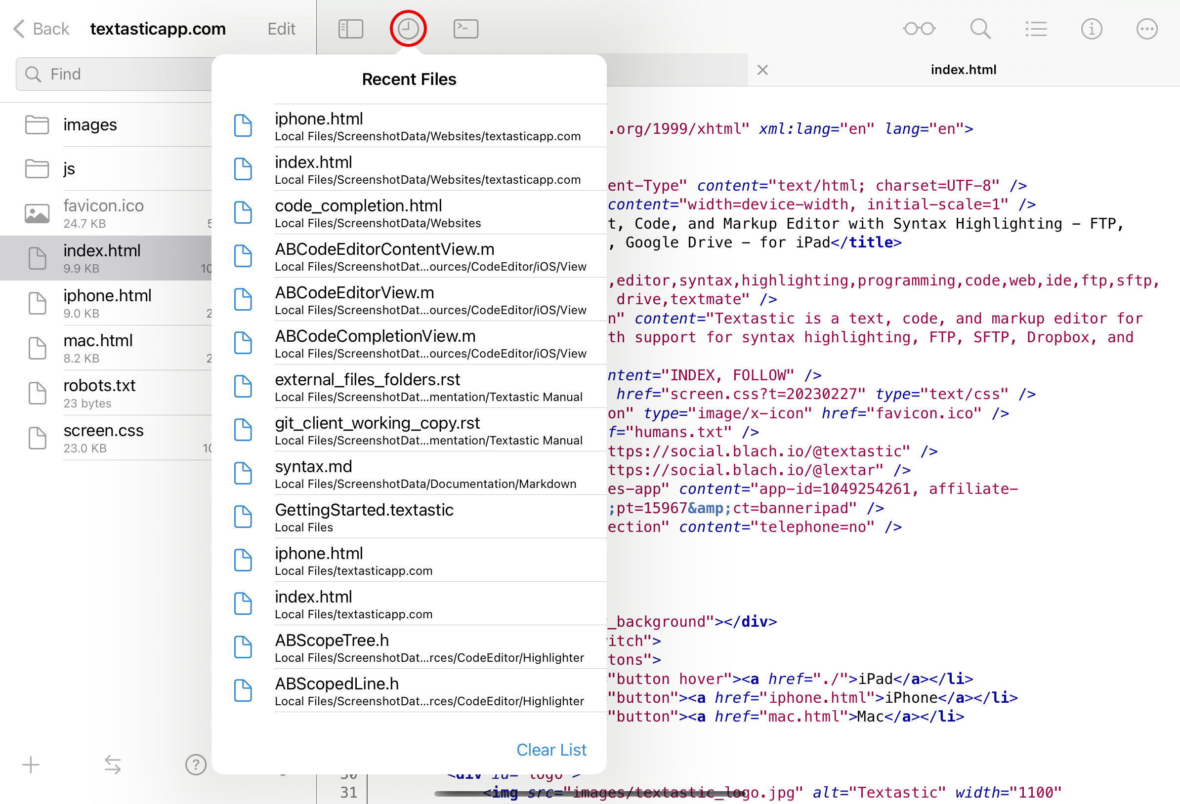1180x804 pixels.
Task: Select favicon.ico in the file list
Action: pyautogui.click(x=106, y=213)
